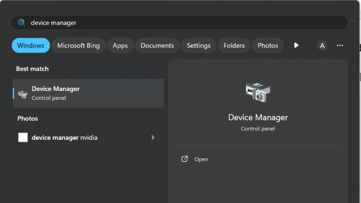Switch to the Microsoft Bing tab
Viewport: 361px width, 203px height.
[78, 45]
